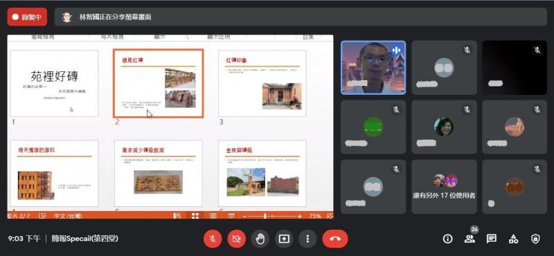
Task: Click the 顯示比例 ribbon group label
Action: [218, 37]
